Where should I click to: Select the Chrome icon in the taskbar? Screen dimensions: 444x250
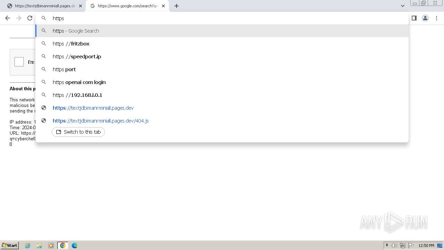63,245
